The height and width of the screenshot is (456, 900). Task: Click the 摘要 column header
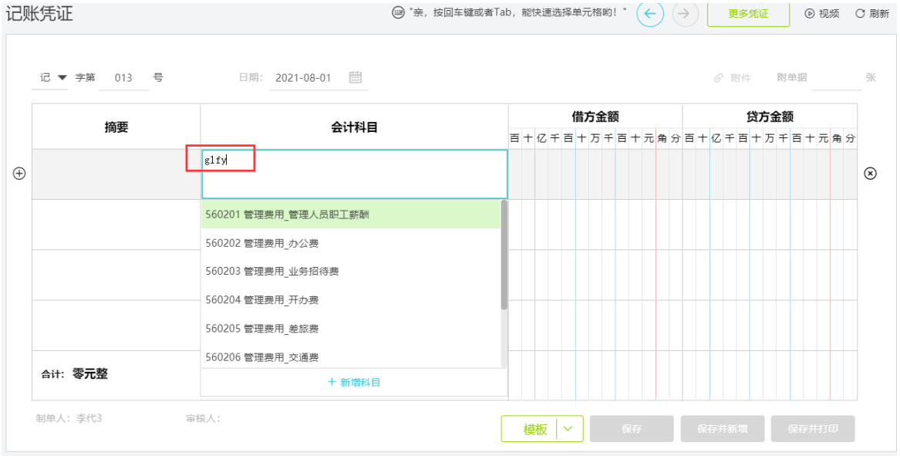point(116,127)
